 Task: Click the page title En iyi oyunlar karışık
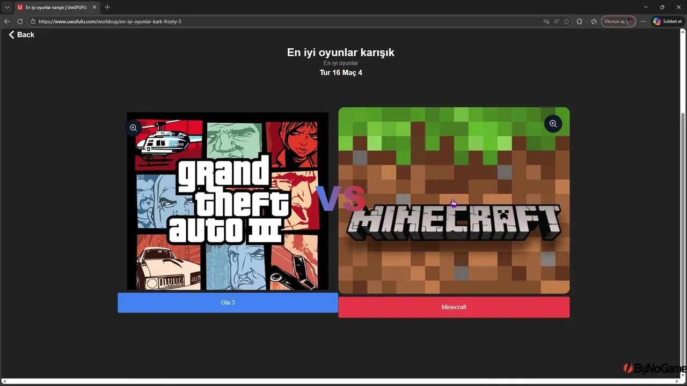pyautogui.click(x=341, y=53)
